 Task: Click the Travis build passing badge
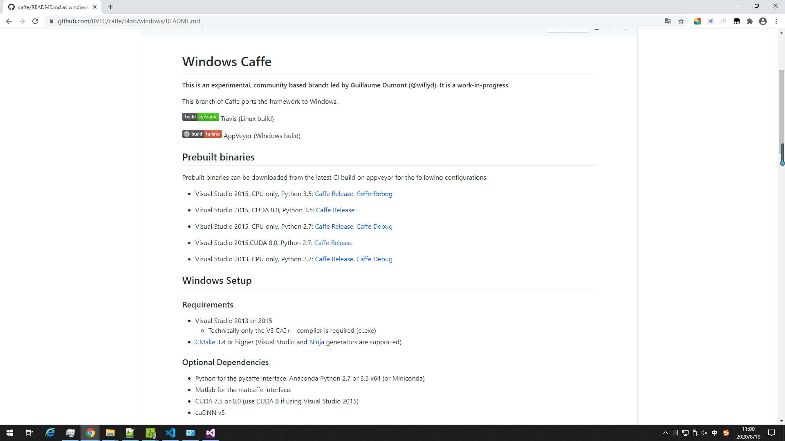[x=200, y=117]
